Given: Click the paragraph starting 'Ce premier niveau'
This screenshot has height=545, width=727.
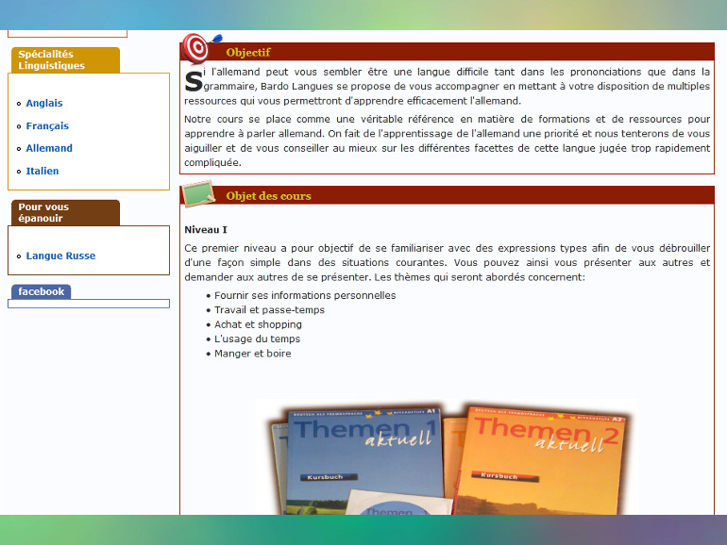Looking at the screenshot, I should click(447, 262).
